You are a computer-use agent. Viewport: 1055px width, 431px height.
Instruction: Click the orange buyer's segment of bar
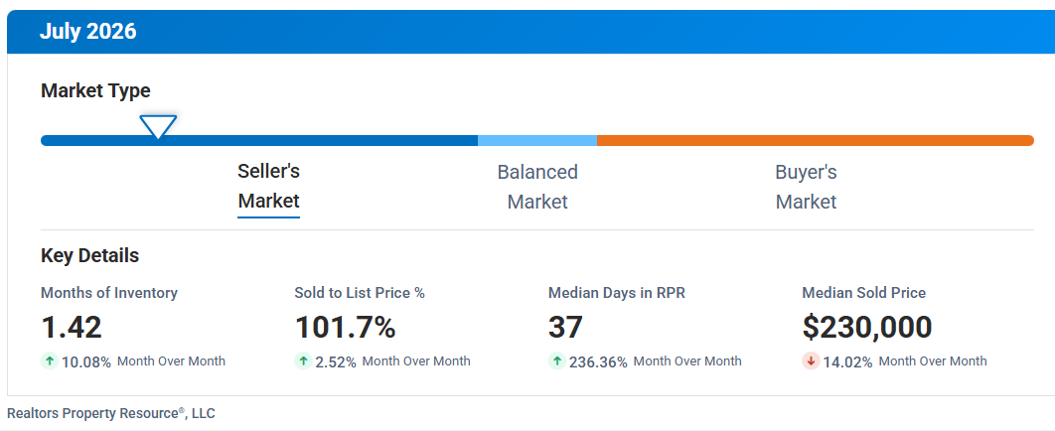(x=816, y=141)
